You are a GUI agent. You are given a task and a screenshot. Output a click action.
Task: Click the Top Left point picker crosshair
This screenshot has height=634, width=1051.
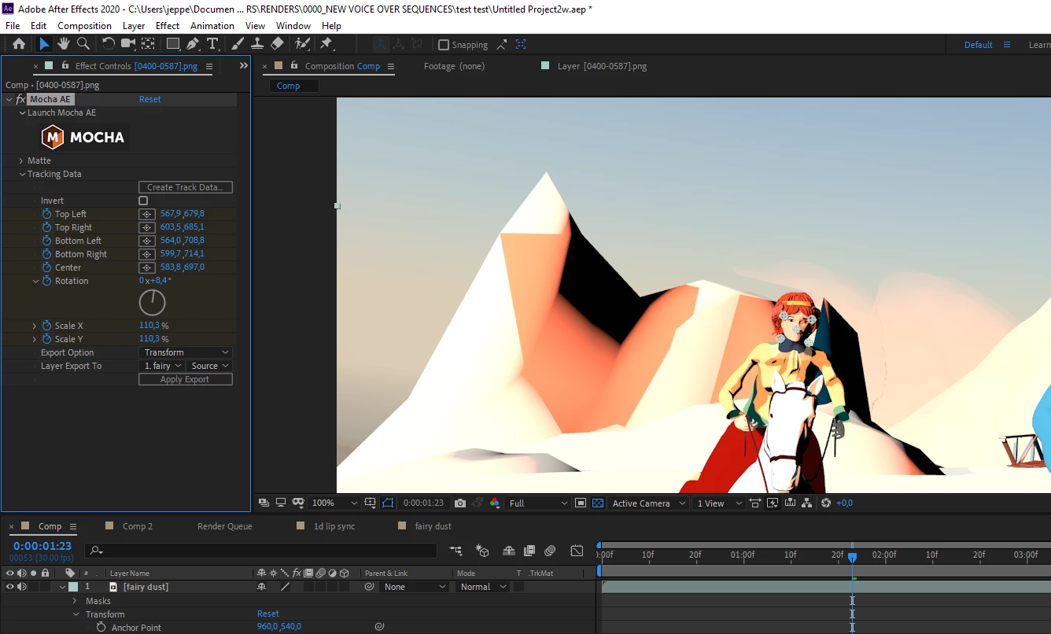pos(146,214)
